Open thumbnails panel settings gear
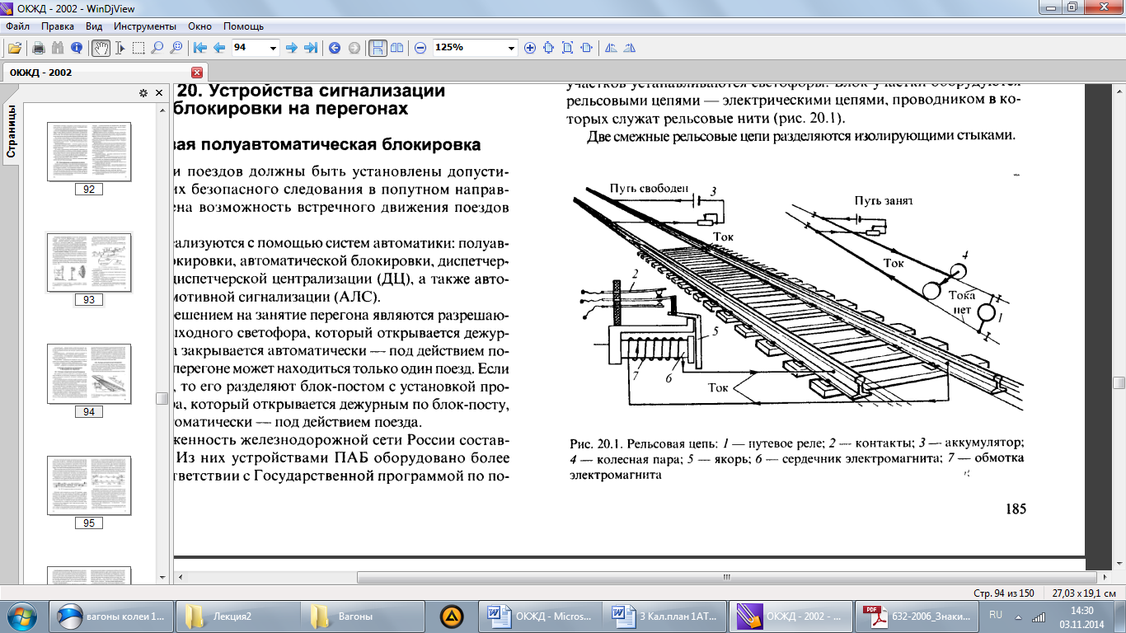Screen dimensions: 1126x633 (x=143, y=93)
